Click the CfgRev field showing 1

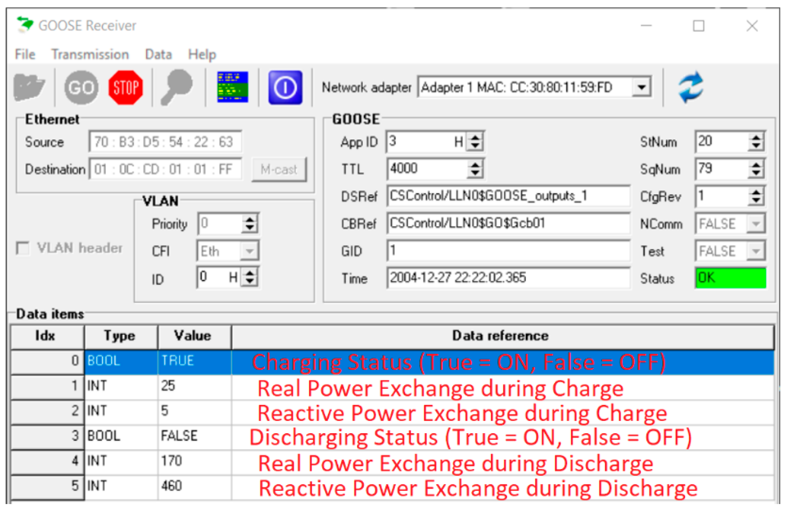(x=721, y=196)
